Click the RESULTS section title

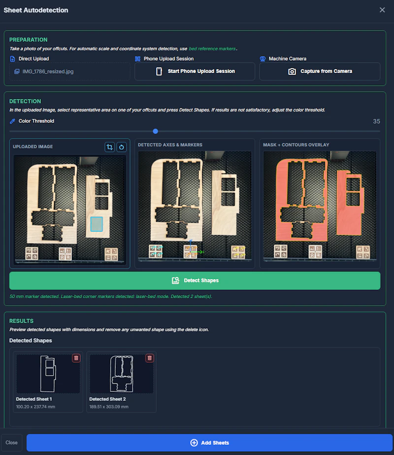(21, 321)
